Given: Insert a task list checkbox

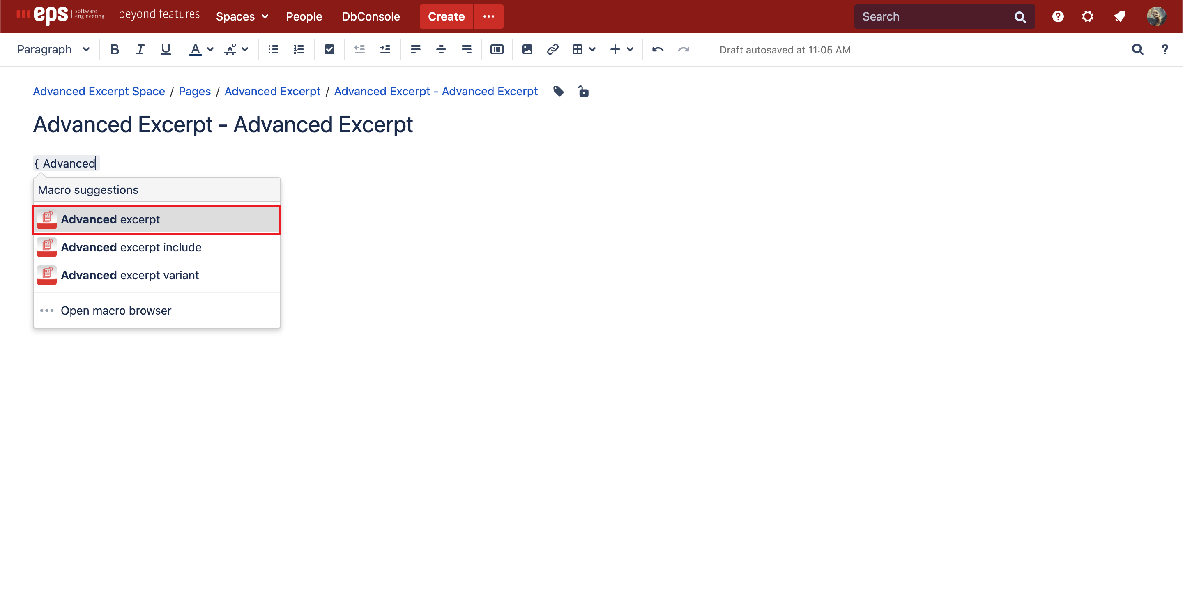Looking at the screenshot, I should [x=329, y=50].
